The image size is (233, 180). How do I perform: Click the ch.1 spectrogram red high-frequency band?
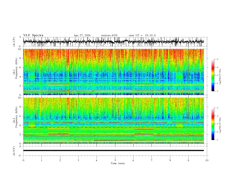[x=114, y=54]
